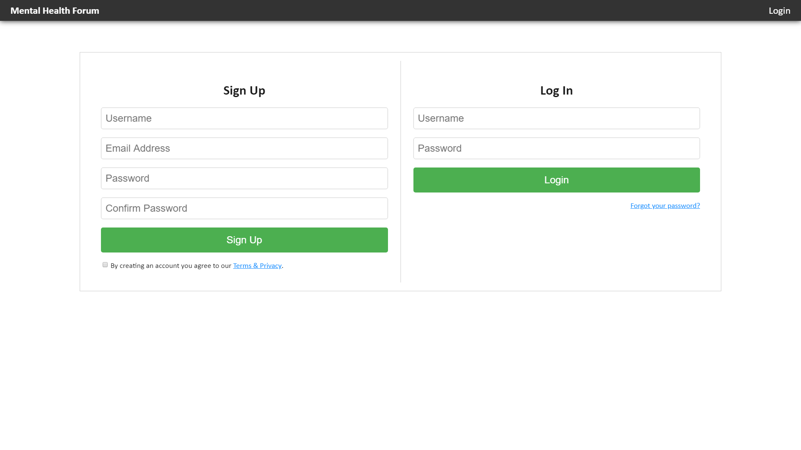The width and height of the screenshot is (801, 450).
Task: Click the Log In form heading
Action: [556, 91]
